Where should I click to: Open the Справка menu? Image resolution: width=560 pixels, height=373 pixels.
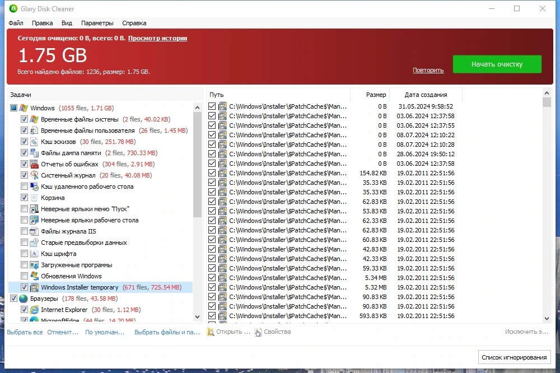(x=134, y=23)
